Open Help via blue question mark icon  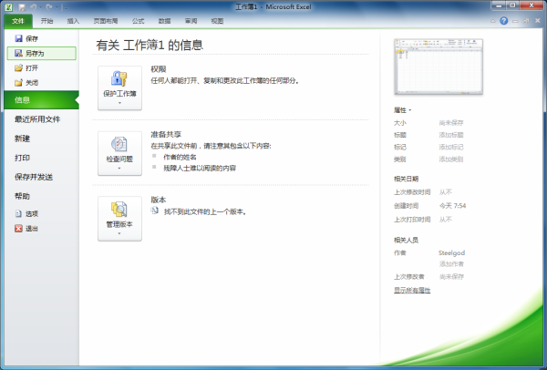tap(504, 21)
